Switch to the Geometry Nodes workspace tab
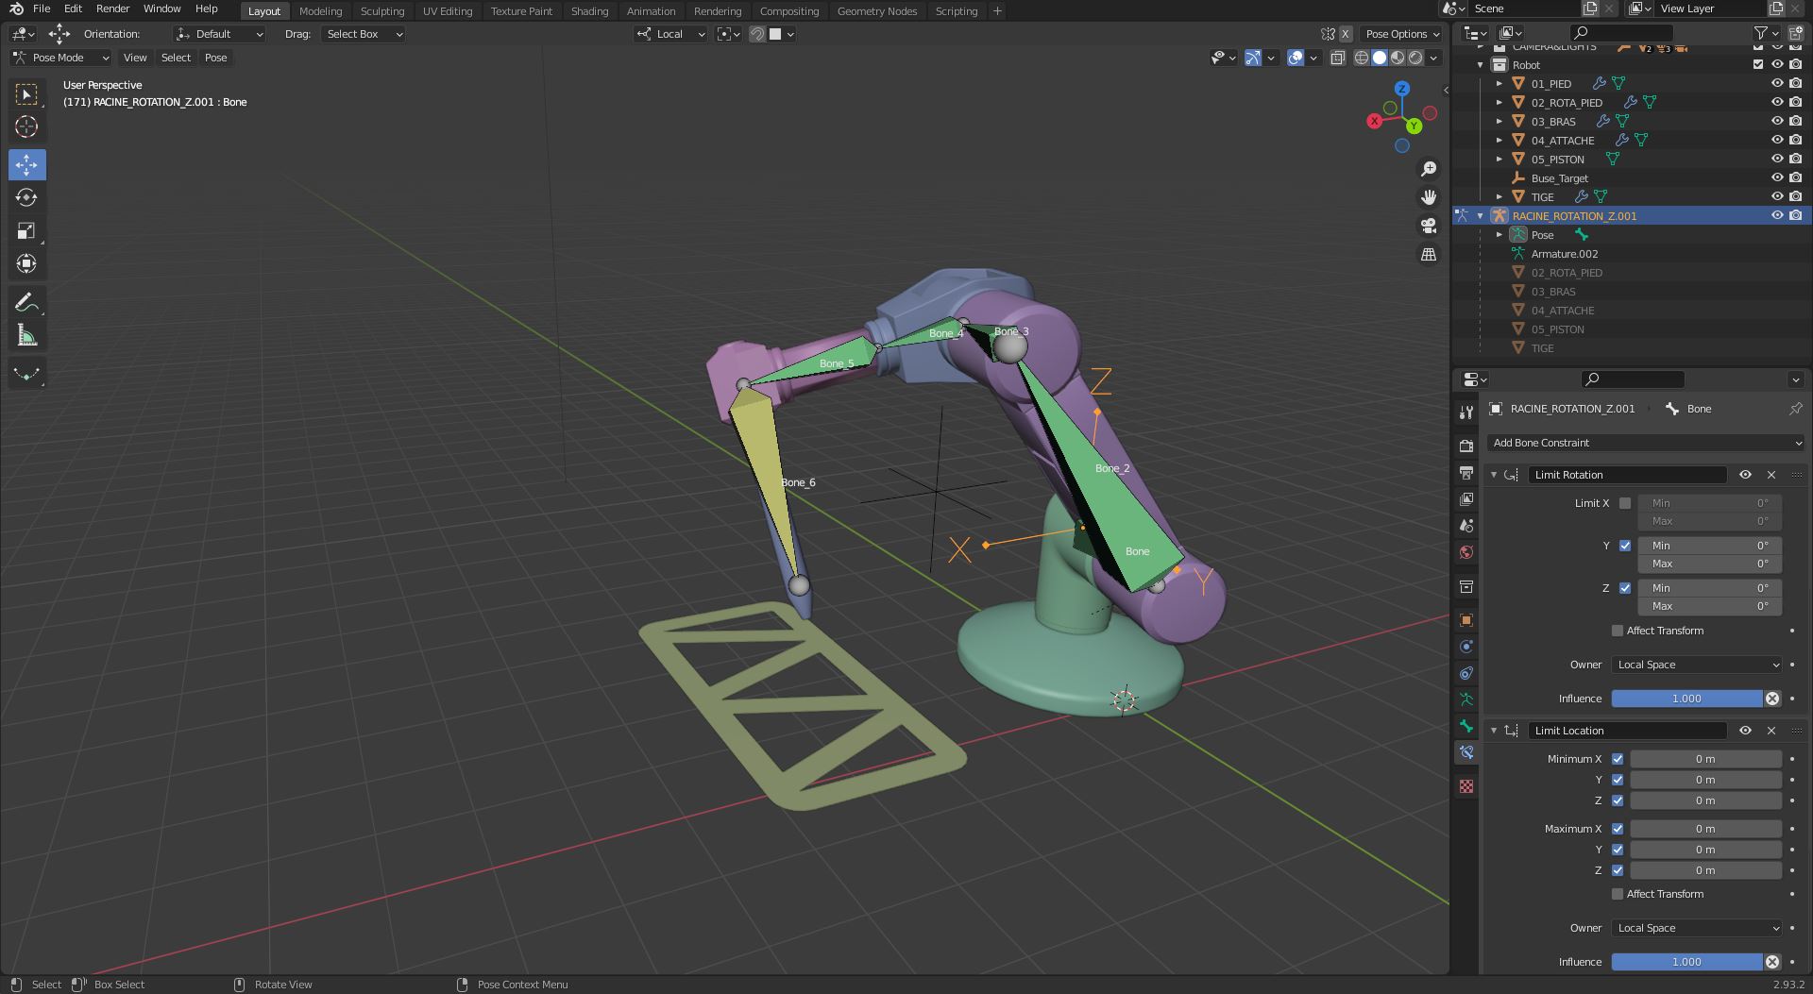The height and width of the screenshot is (994, 1813). coord(877,11)
